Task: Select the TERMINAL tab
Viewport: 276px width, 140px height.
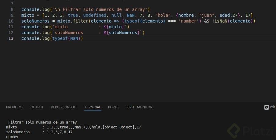Action: (93, 107)
